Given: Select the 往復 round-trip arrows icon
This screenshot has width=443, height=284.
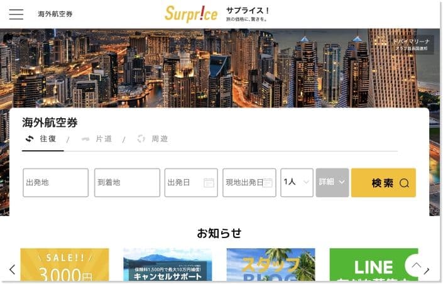Looking at the screenshot, I should coord(30,139).
